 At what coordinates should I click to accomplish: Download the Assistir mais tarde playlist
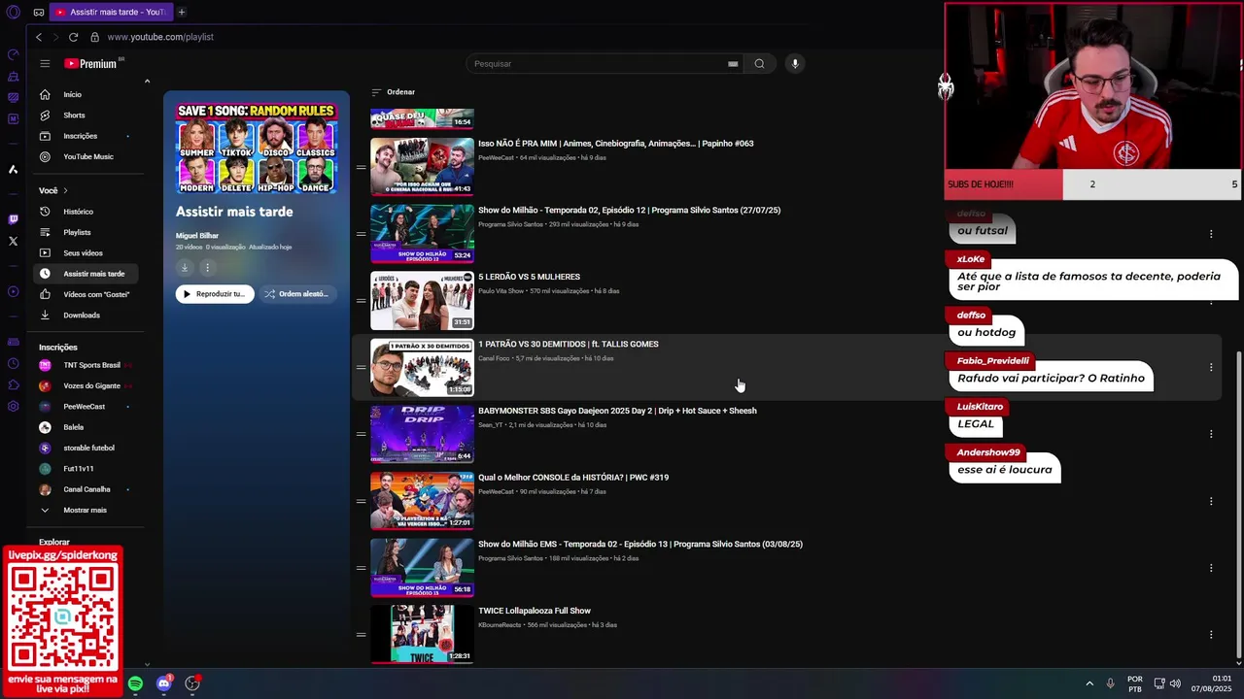[x=185, y=267]
